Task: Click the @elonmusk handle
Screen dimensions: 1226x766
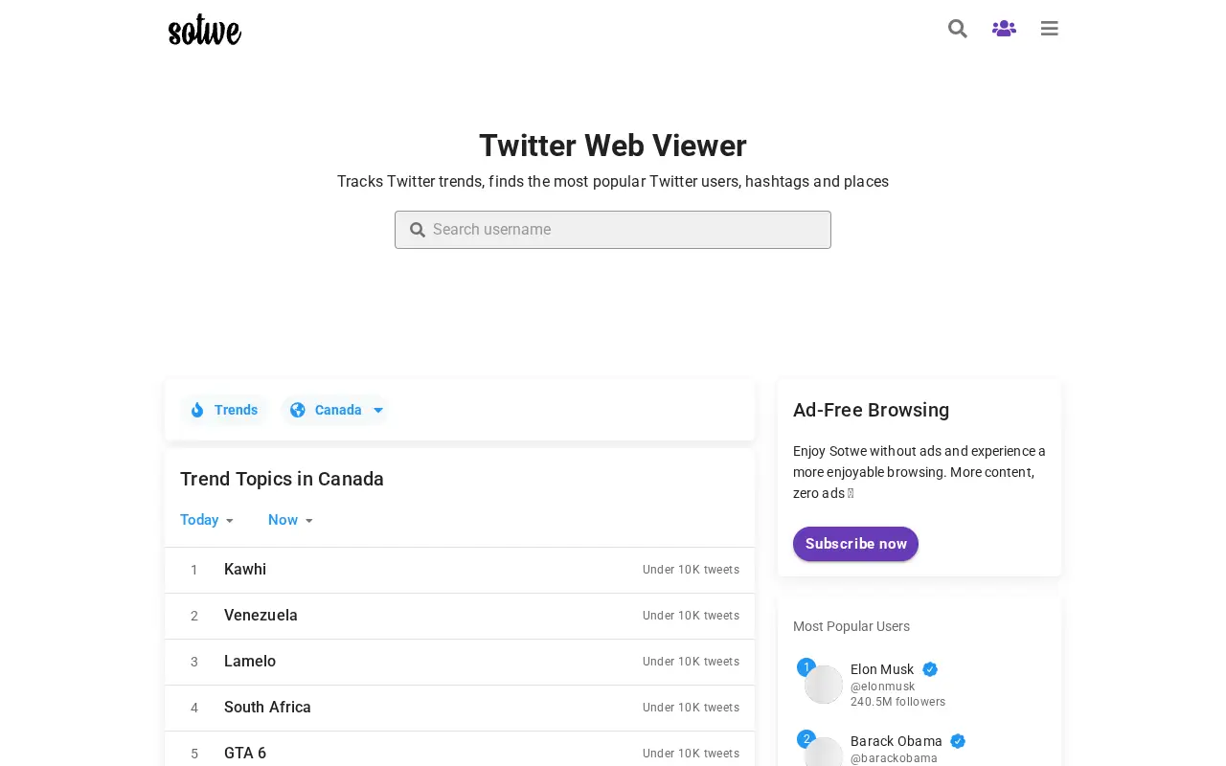Action: (883, 687)
